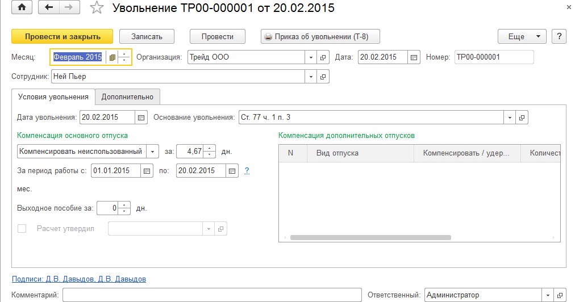Expand the Organization dropdown list

coord(311,57)
